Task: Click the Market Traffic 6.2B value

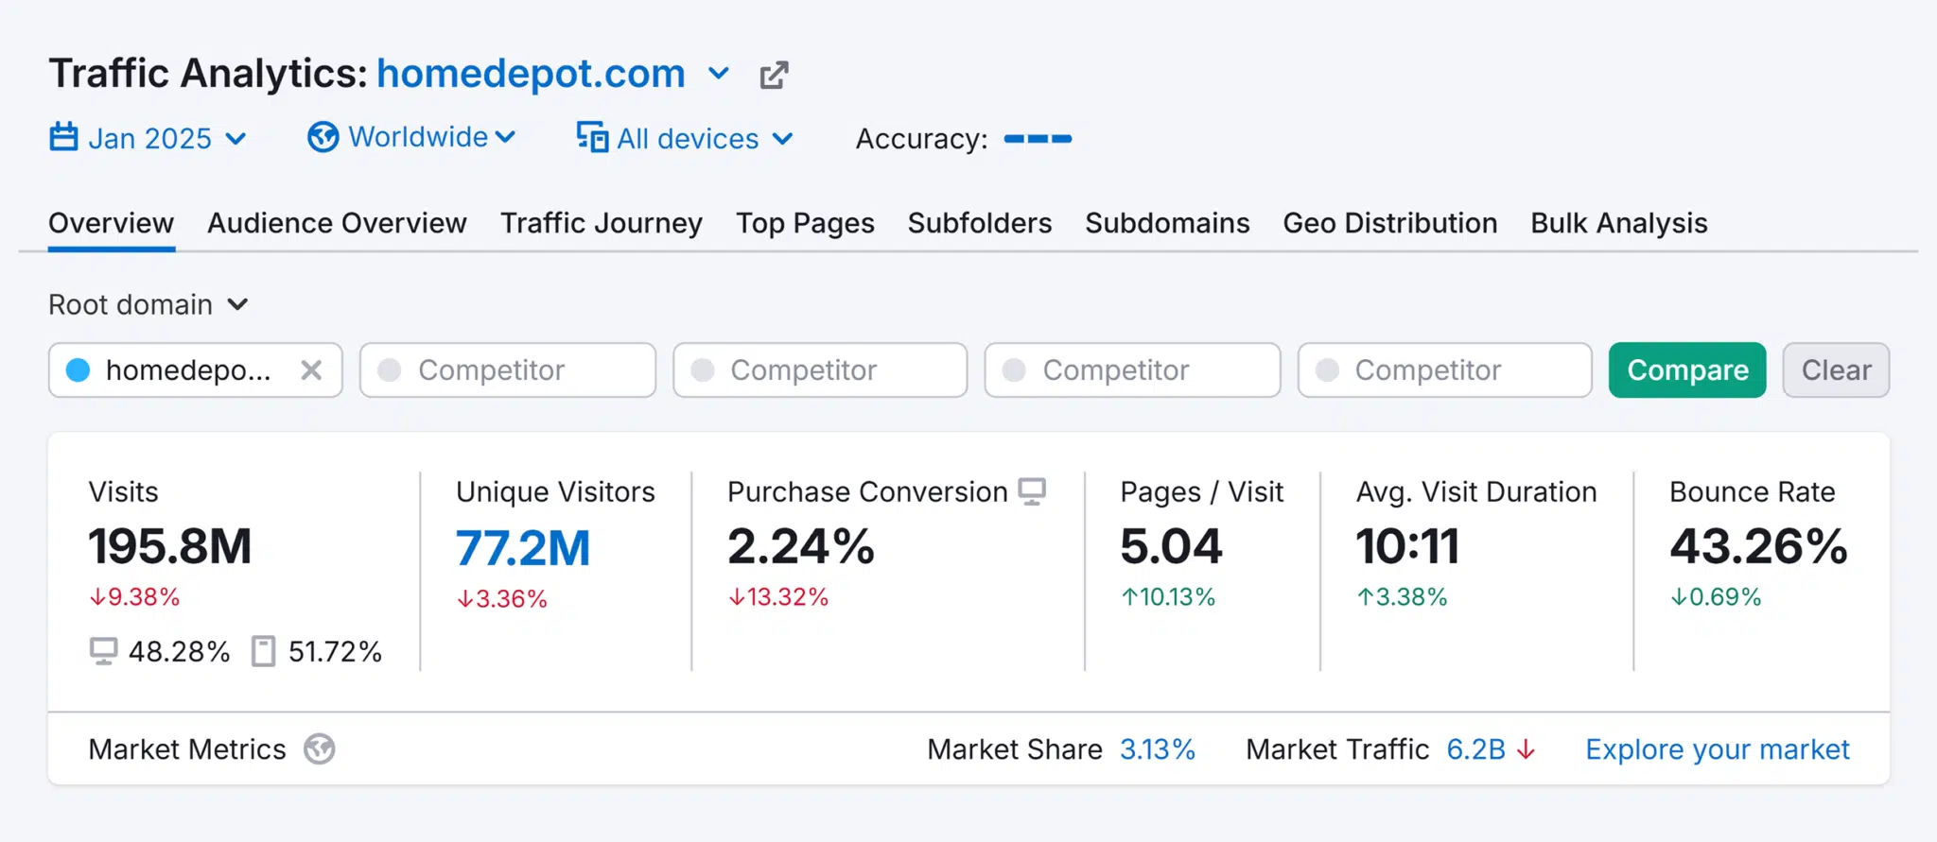Action: [1475, 749]
